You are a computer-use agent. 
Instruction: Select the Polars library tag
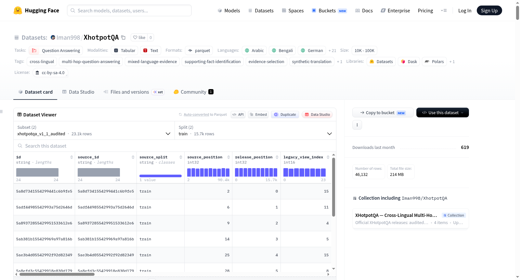[434, 61]
